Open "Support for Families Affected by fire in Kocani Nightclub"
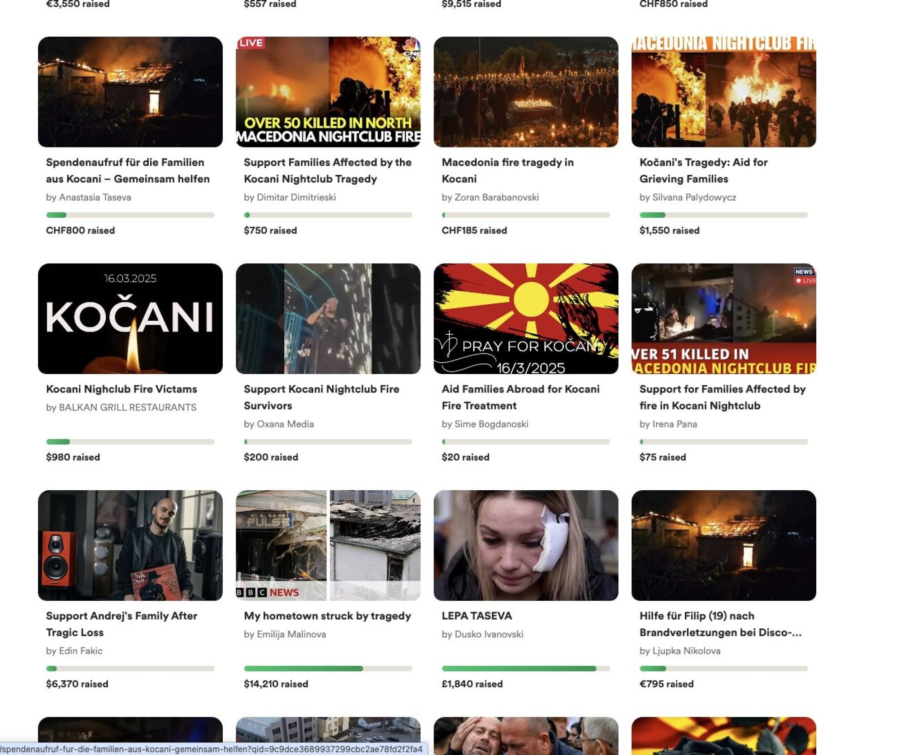Screen dimensions: 918x755 (x=723, y=397)
